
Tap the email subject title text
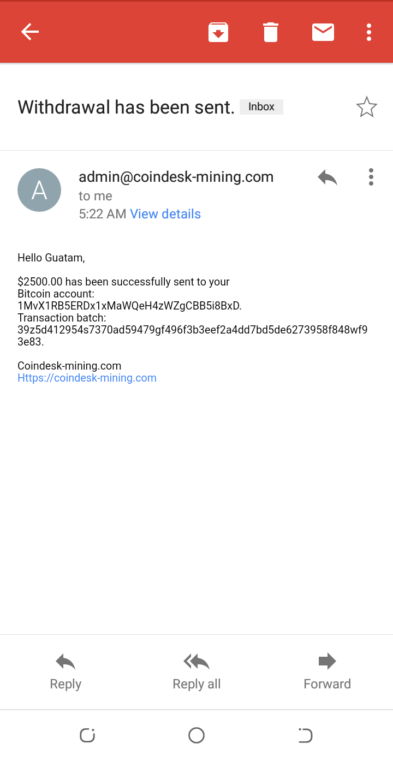click(x=126, y=107)
